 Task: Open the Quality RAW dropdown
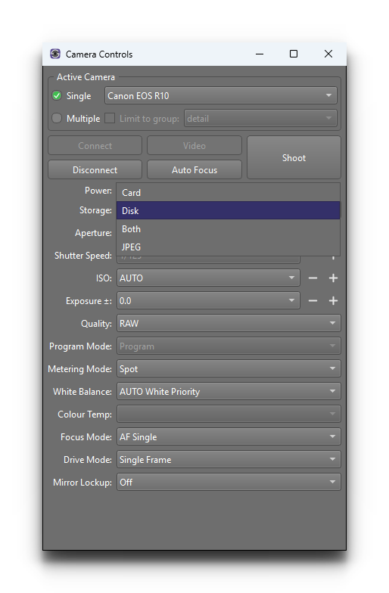(229, 324)
